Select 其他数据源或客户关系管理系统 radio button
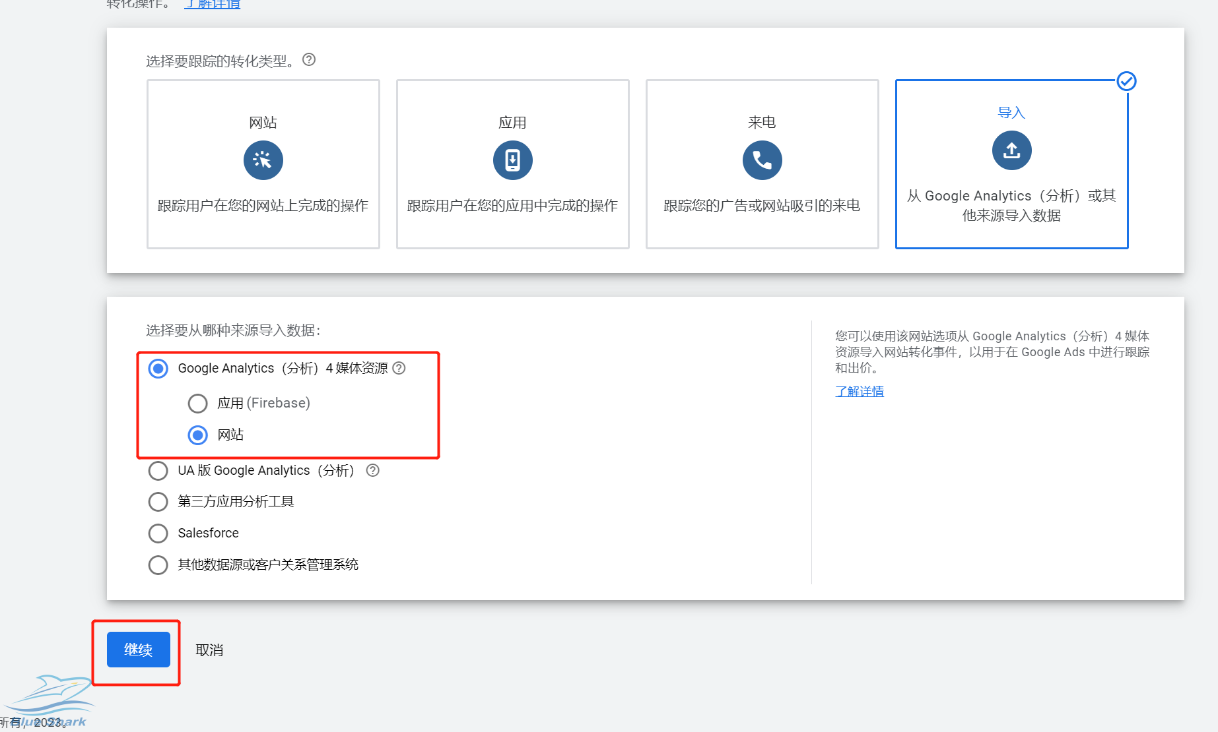 pos(158,564)
